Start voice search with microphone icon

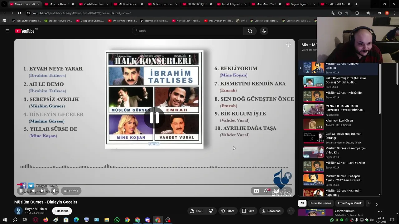[264, 31]
